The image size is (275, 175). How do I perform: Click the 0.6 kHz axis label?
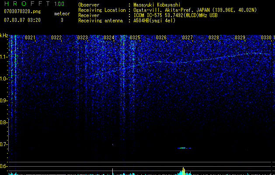click(x=3, y=166)
